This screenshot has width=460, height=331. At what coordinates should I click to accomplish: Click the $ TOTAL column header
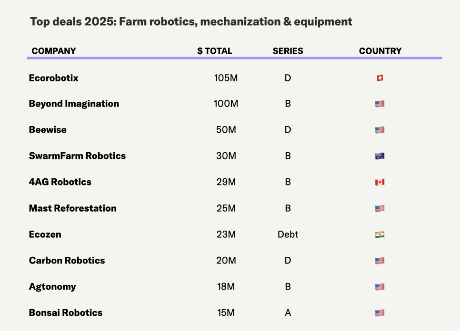(215, 51)
